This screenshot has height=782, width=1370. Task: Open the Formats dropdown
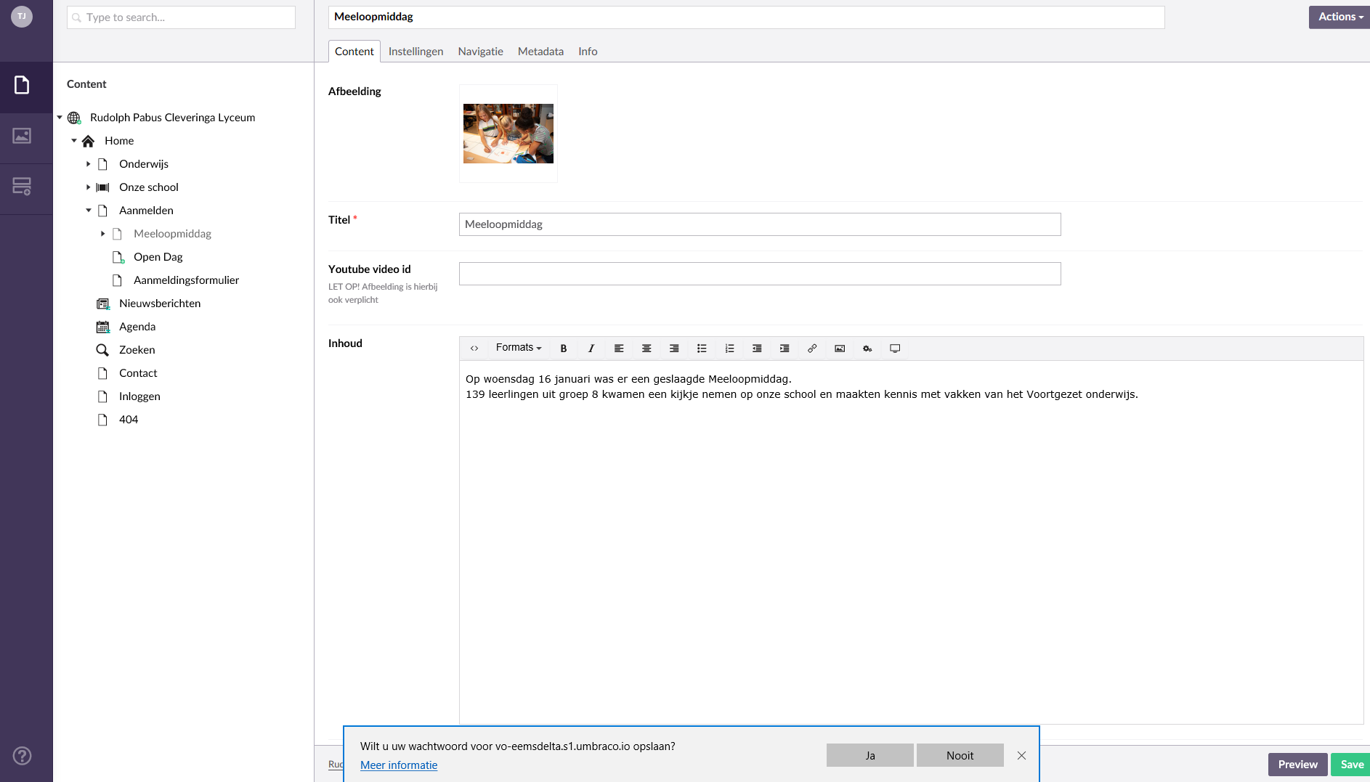click(x=519, y=349)
